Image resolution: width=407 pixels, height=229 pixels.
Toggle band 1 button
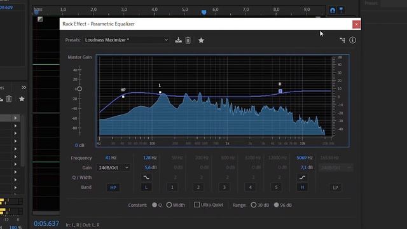pyautogui.click(x=172, y=188)
